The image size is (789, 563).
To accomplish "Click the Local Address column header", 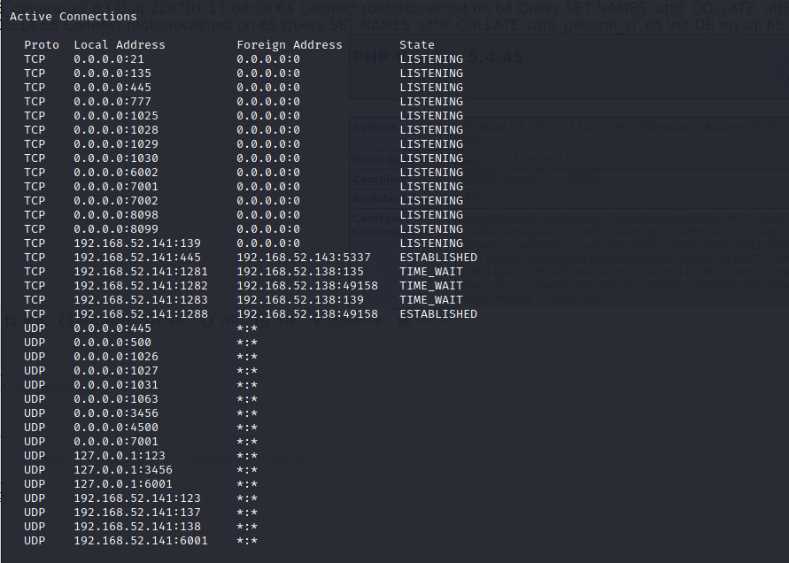I will tap(120, 44).
